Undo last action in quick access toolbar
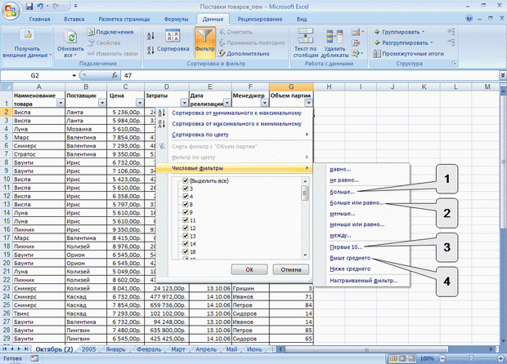Screen dimensions: 507x364 point(40,7)
